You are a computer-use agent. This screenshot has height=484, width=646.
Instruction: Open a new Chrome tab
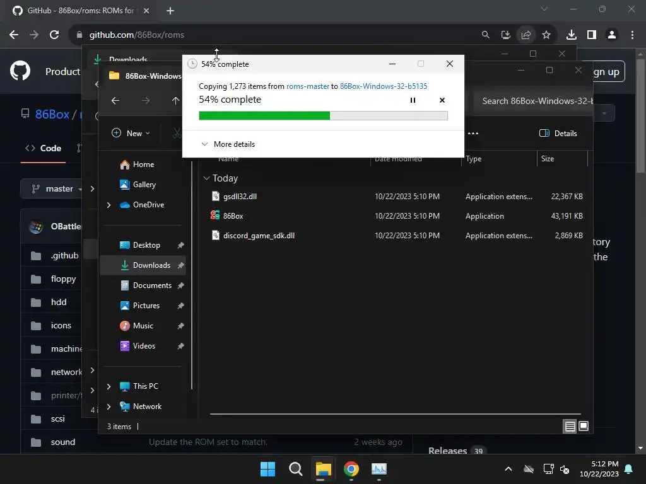tap(170, 11)
